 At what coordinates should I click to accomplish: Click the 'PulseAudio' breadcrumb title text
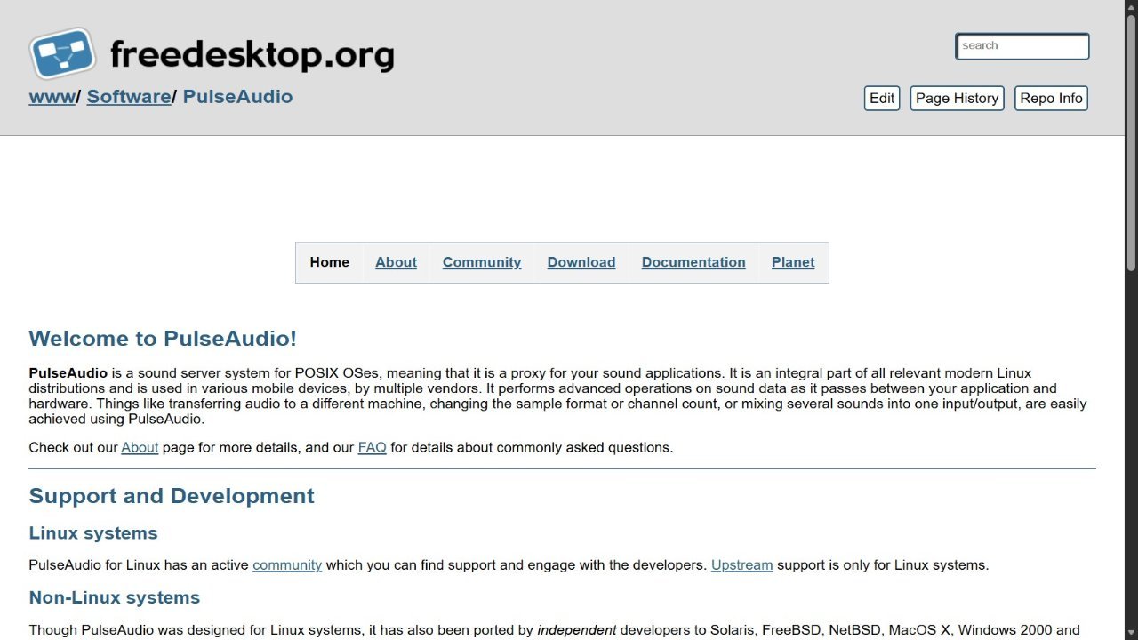tap(237, 97)
